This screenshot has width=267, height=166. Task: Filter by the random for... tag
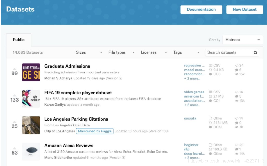click(x=194, y=74)
